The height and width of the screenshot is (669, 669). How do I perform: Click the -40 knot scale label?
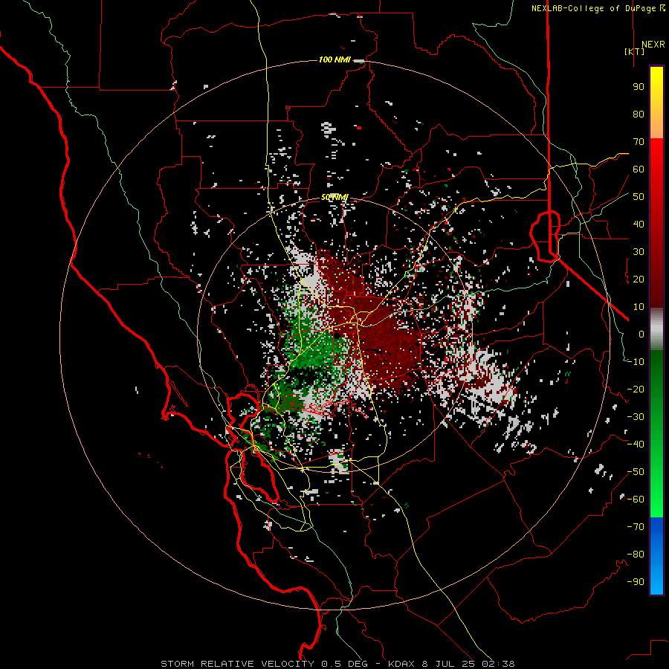(636, 445)
